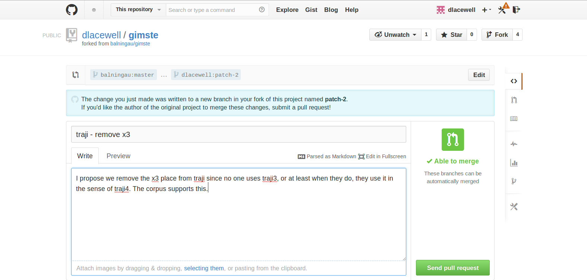The image size is (587, 280).
Task: Click the textarea resize handle
Action: 404,258
